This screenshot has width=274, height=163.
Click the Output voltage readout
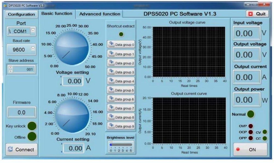(x=247, y=55)
